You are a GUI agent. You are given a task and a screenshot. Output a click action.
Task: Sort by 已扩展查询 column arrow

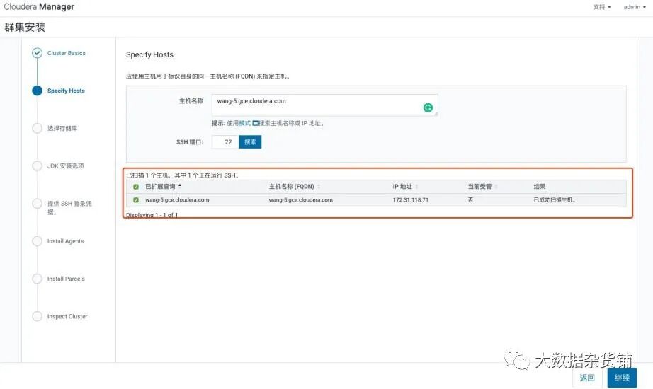tap(180, 186)
